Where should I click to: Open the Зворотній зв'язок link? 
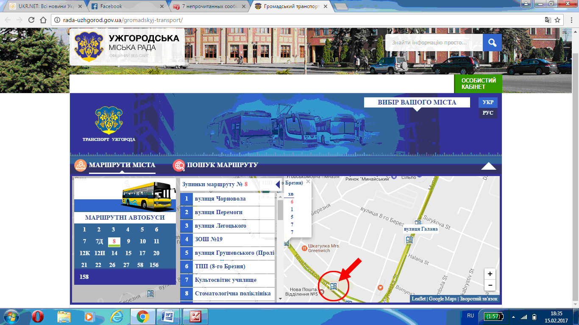[x=479, y=299]
